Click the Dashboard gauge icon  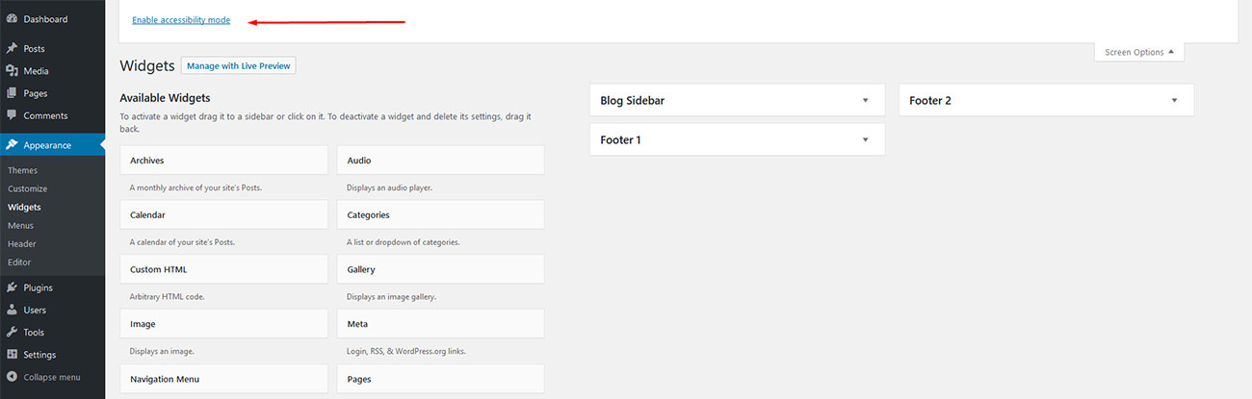12,19
